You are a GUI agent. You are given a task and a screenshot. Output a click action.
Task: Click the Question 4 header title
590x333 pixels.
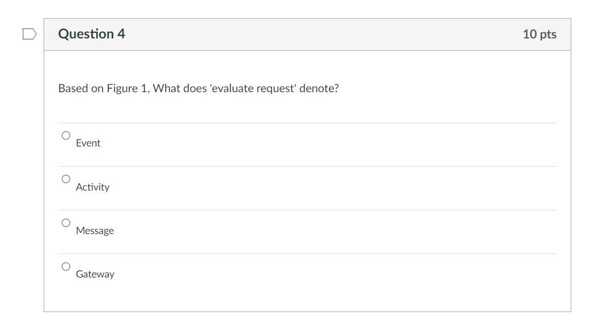click(x=92, y=33)
